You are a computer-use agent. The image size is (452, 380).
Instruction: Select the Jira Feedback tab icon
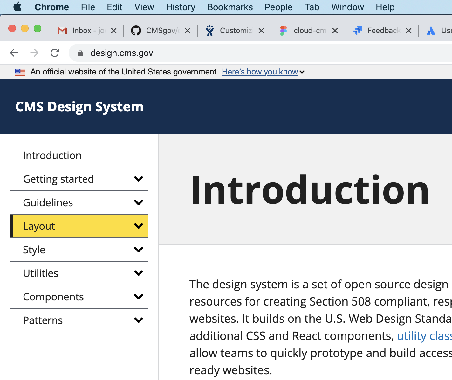coord(357,30)
